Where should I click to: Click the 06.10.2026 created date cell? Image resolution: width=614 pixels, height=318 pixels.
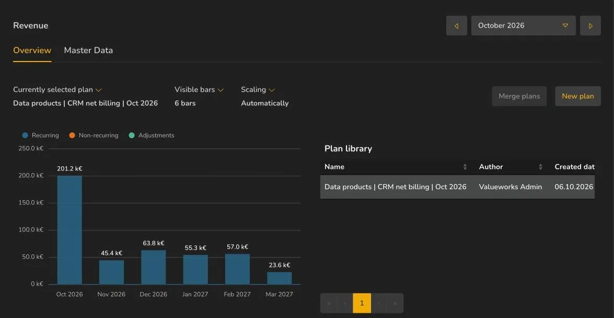574,187
